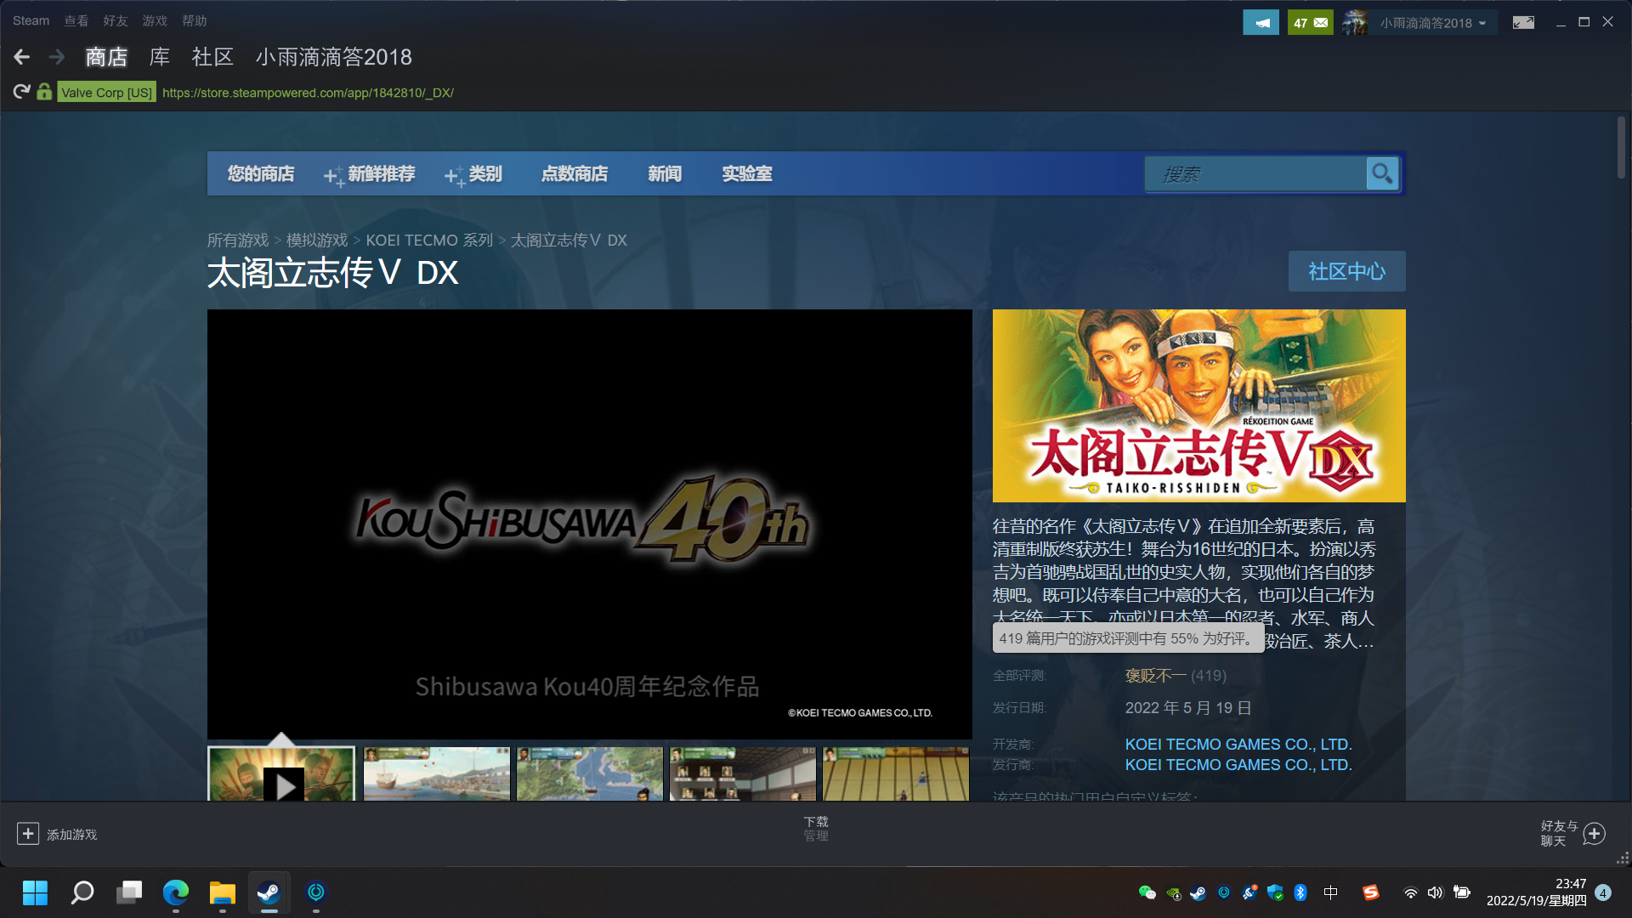1632x918 pixels.
Task: Open the taskbar clock and date
Action: [x=1537, y=892]
